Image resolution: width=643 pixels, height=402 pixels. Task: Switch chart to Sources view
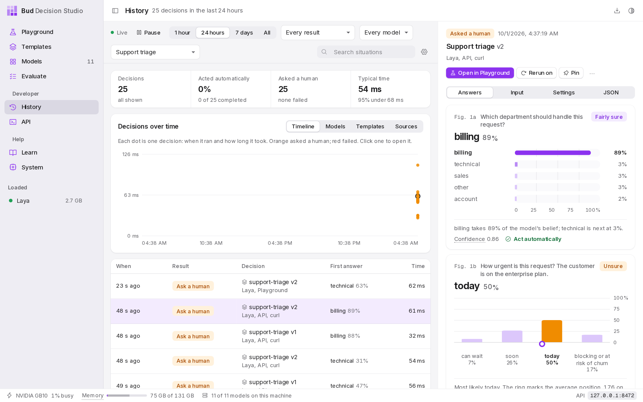406,127
